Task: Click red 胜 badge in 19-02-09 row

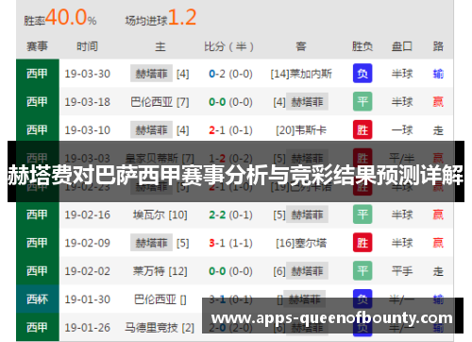Action: (x=362, y=243)
